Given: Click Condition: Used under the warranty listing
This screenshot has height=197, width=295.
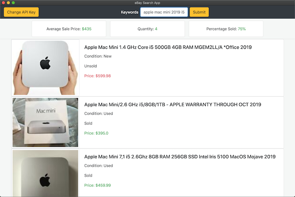Looking at the screenshot, I should point(99,113).
